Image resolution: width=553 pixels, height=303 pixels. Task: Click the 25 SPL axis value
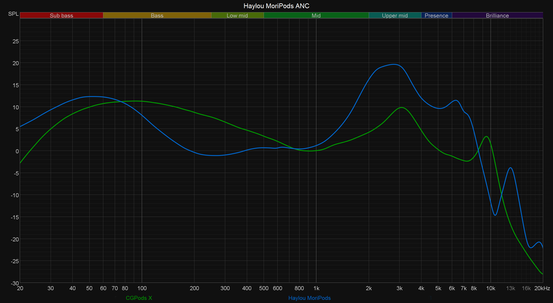(16, 41)
